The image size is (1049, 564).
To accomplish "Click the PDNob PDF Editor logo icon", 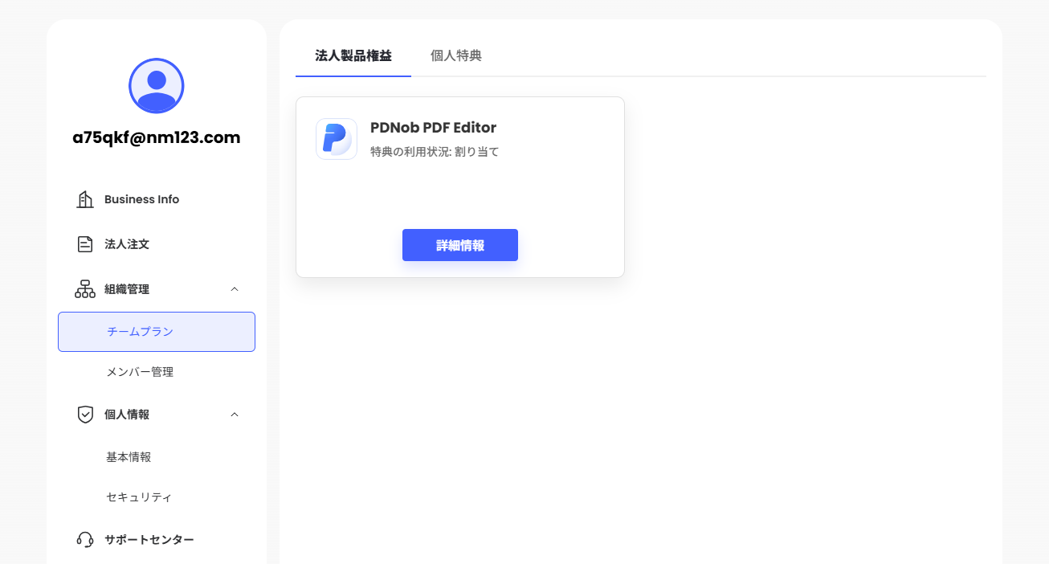I will (x=337, y=139).
